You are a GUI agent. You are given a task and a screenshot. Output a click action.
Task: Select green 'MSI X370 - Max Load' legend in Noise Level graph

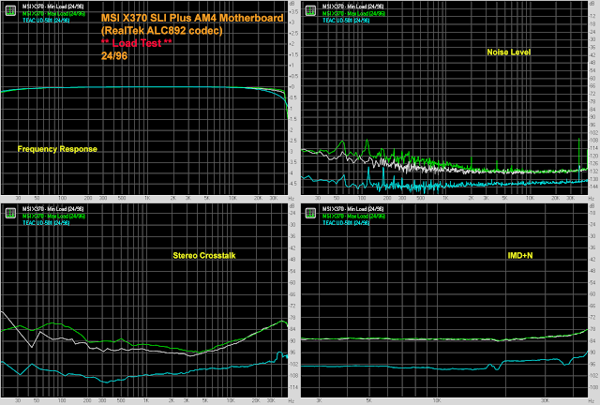[353, 13]
